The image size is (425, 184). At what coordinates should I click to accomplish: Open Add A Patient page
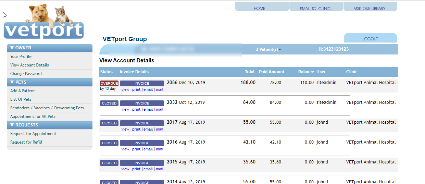[x=23, y=91]
